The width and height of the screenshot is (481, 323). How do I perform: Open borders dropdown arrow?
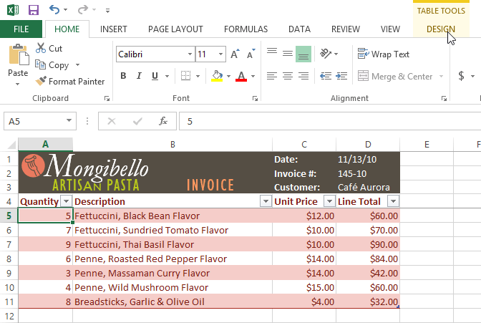(x=198, y=76)
